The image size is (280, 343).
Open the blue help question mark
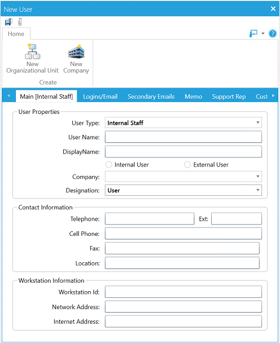(273, 34)
